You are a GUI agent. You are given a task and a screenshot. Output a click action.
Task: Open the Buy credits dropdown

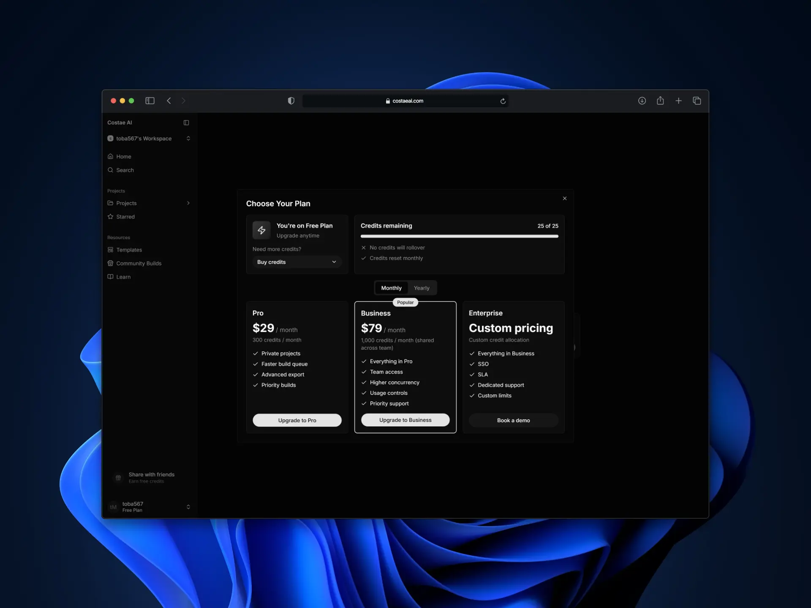297,262
